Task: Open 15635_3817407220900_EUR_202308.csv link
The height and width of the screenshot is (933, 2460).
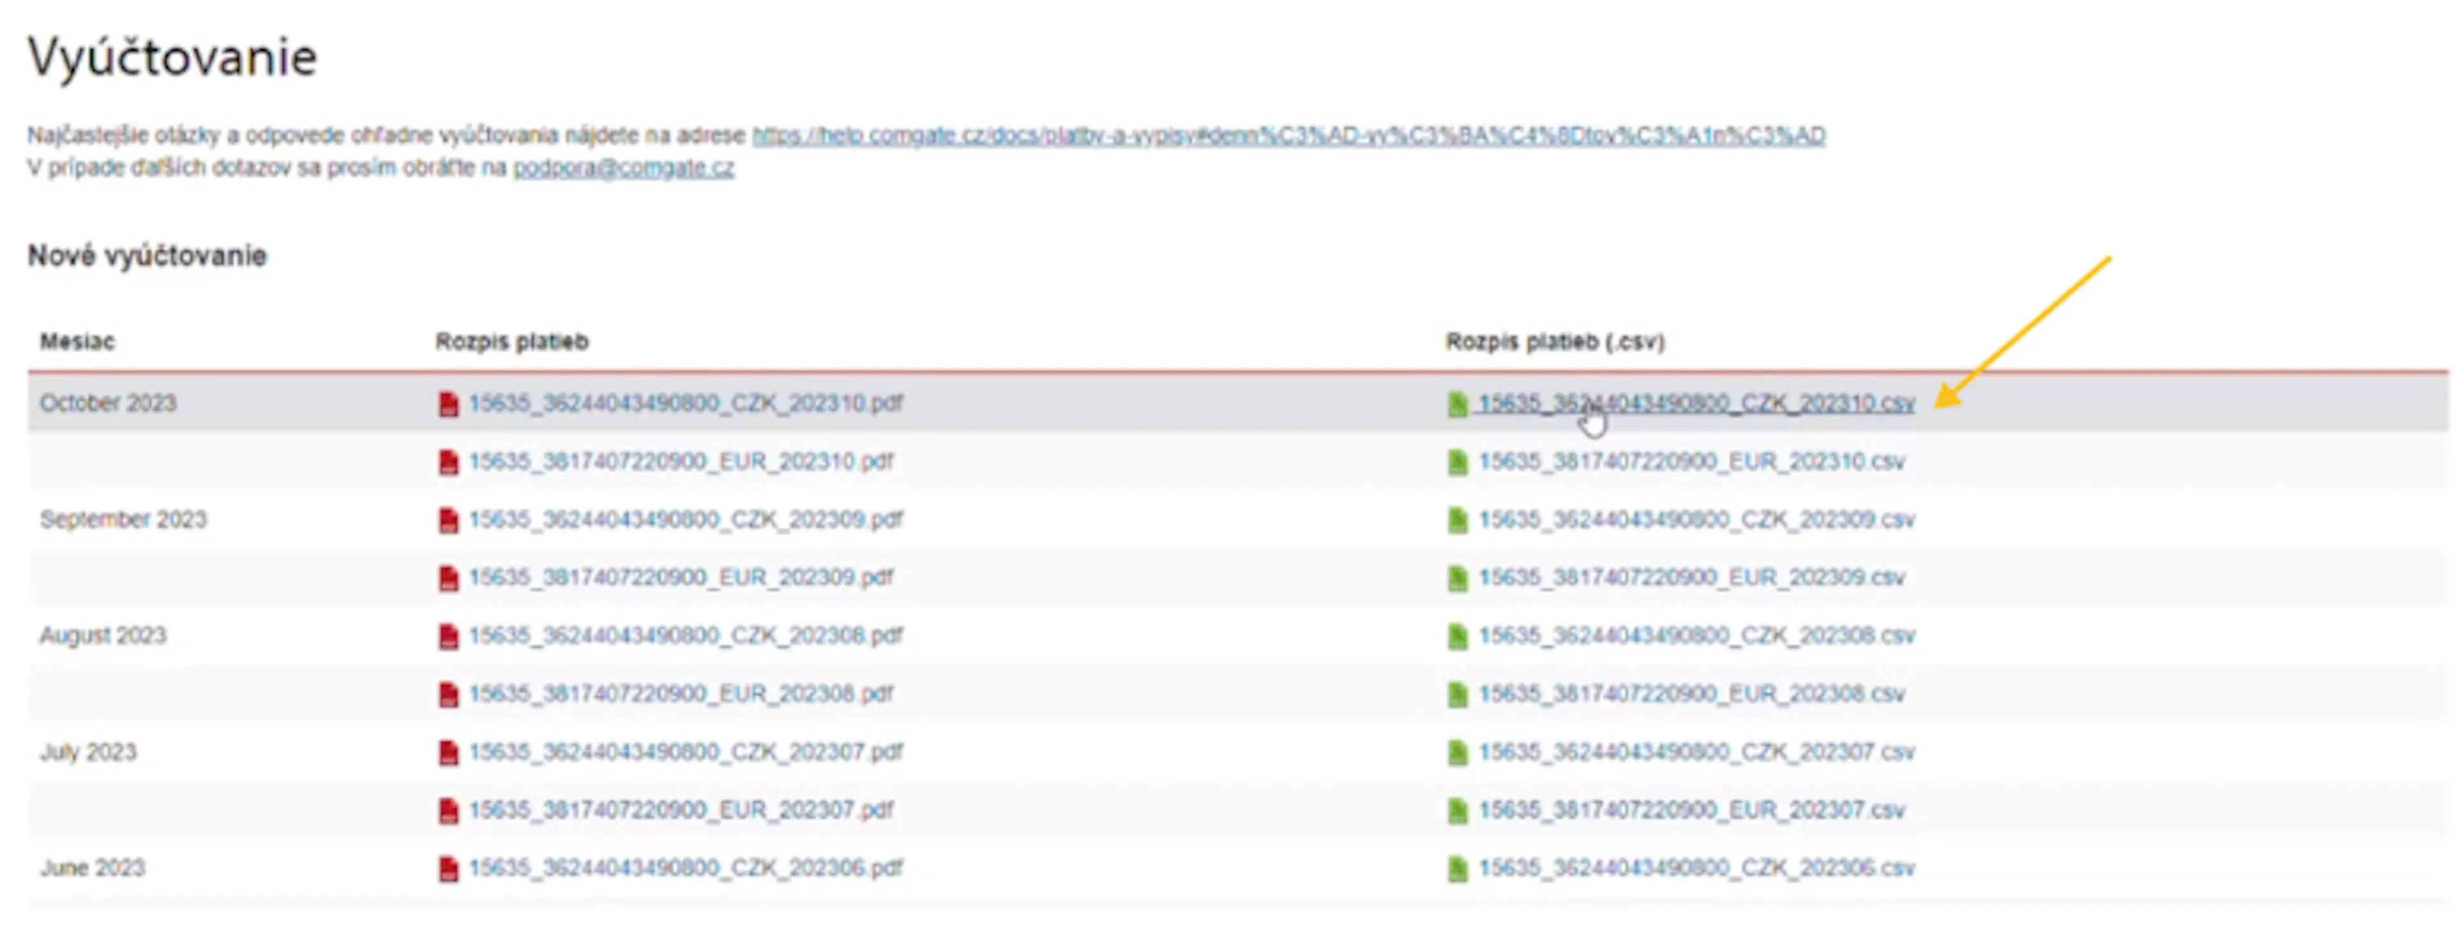Action: [x=1692, y=694]
